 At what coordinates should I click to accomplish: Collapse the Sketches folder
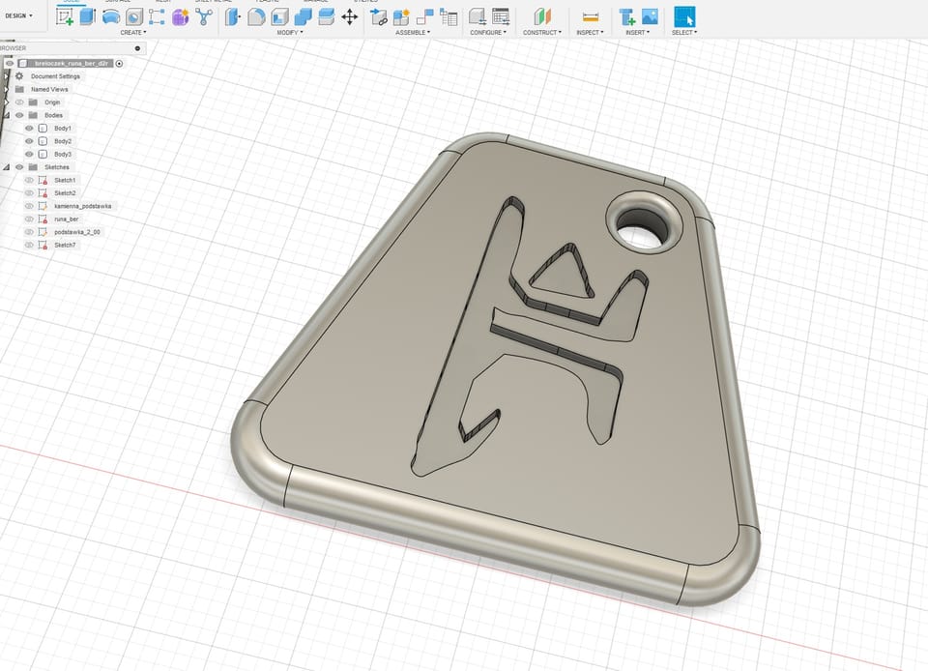(x=7, y=167)
